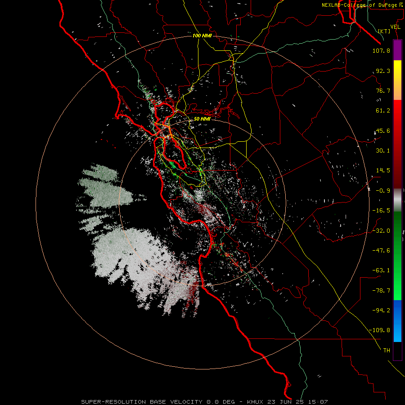Click the purple segment of the color bar
Viewport: 405px width, 405px height.
[397, 50]
